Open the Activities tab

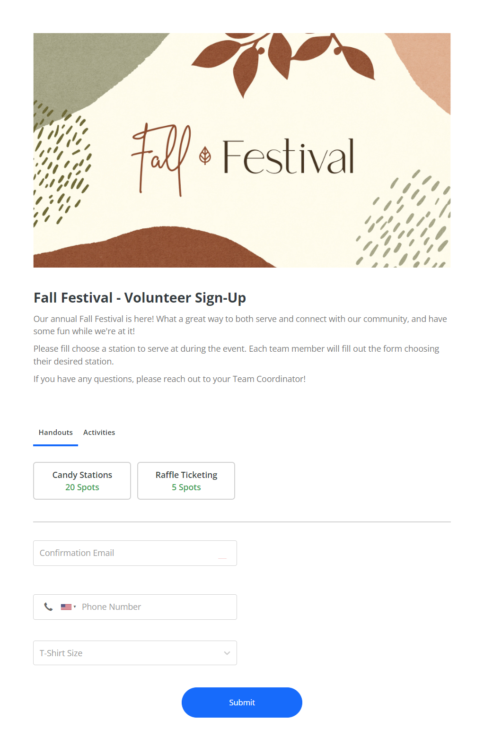[x=99, y=433]
